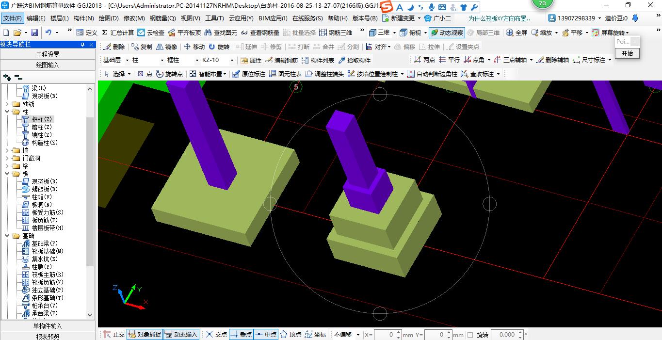Open 查找图元 find element tool
Screen dimensions: 662x340
(221, 32)
